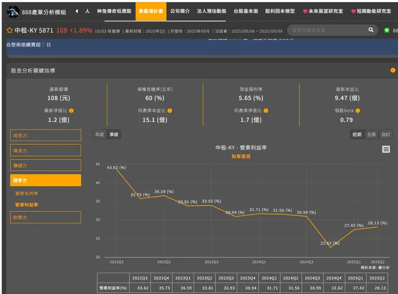Select 營業利益率 under 競爭力

[27, 204]
